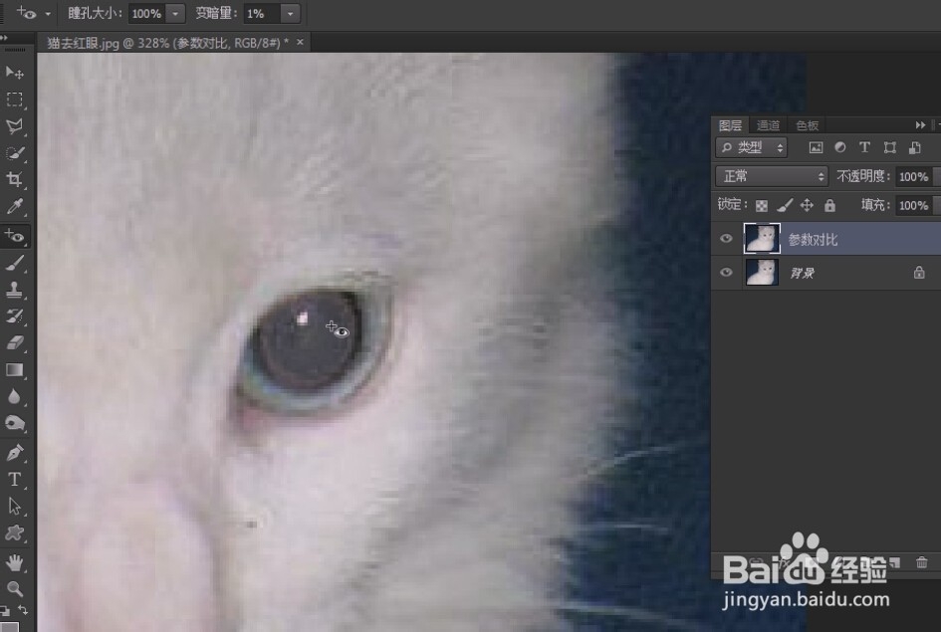941x632 pixels.
Task: Filter layers by pixel layers
Action: tap(816, 148)
